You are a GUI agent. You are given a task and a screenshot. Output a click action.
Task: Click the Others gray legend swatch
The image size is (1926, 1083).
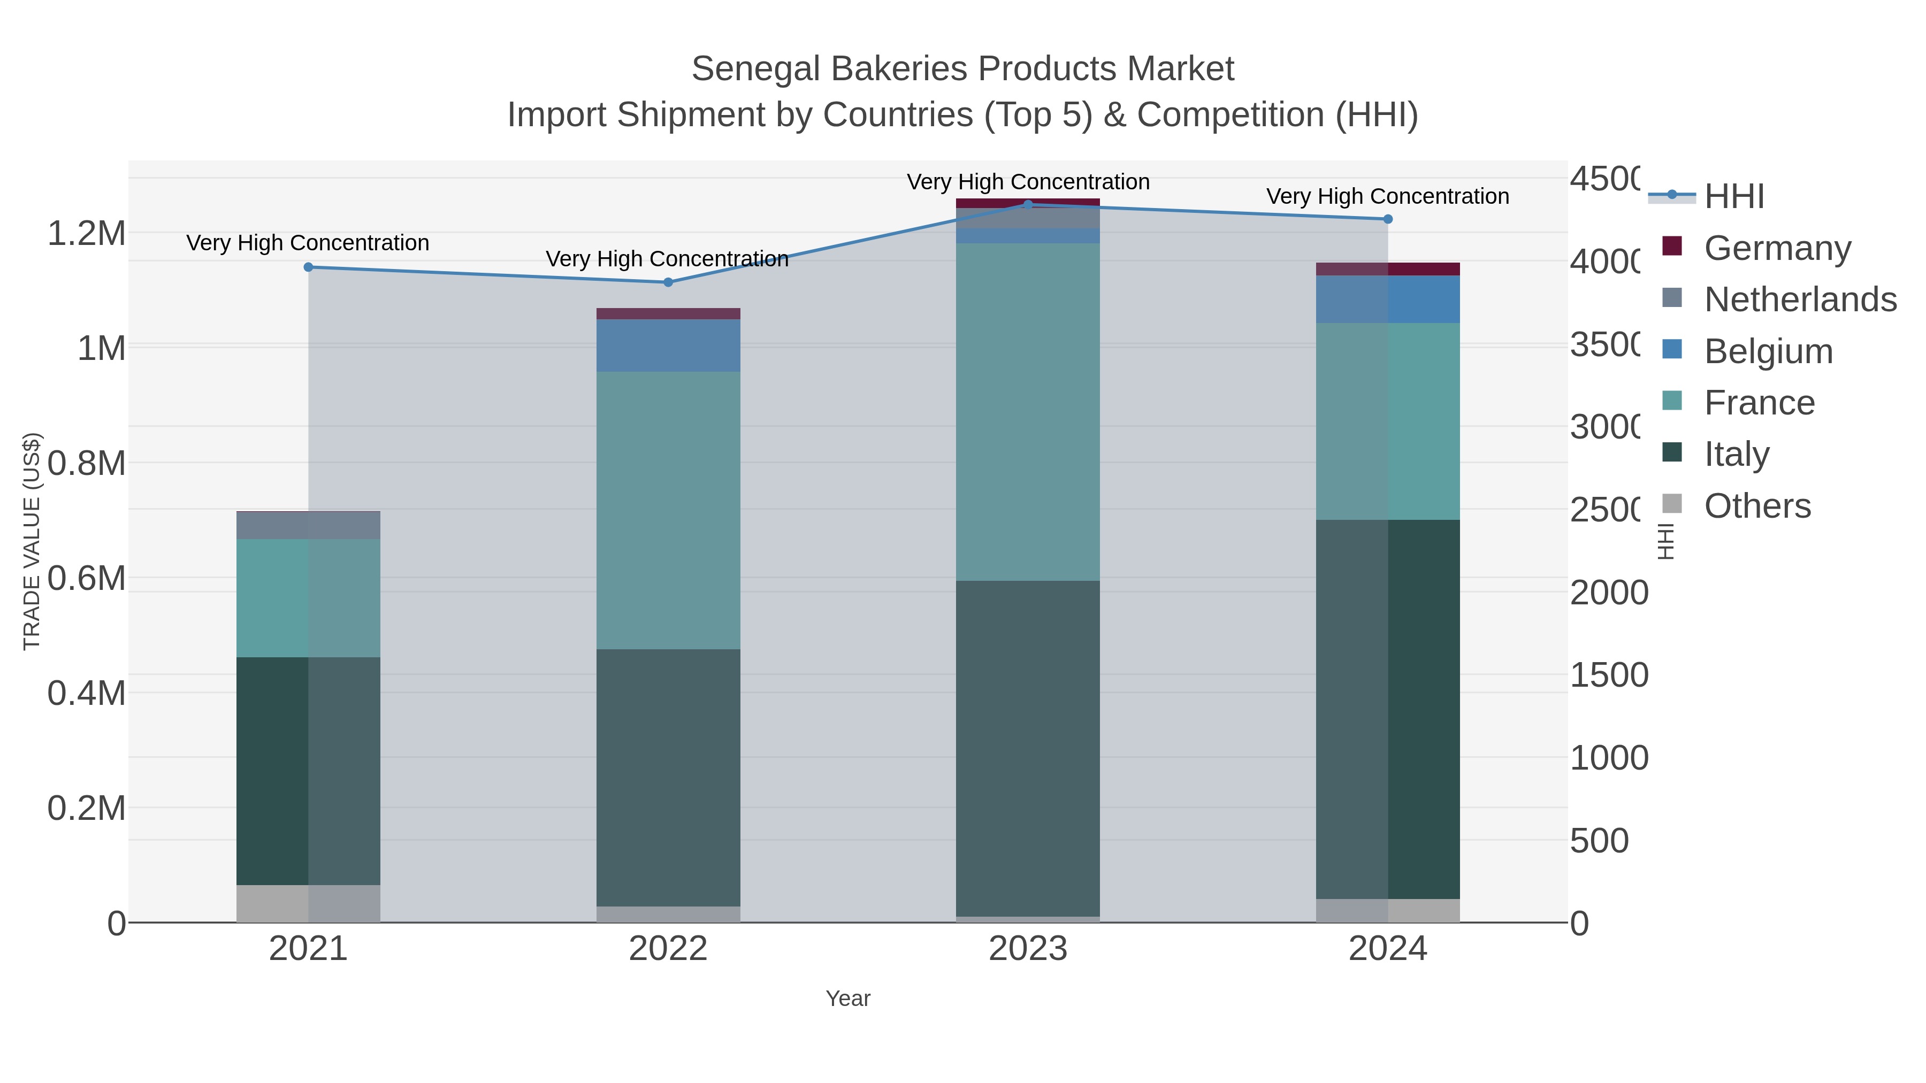1672,504
